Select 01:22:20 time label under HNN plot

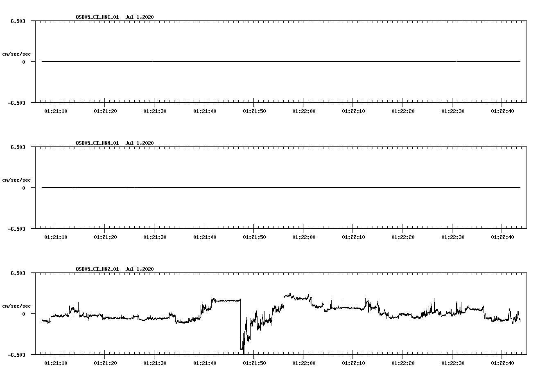[403, 237]
